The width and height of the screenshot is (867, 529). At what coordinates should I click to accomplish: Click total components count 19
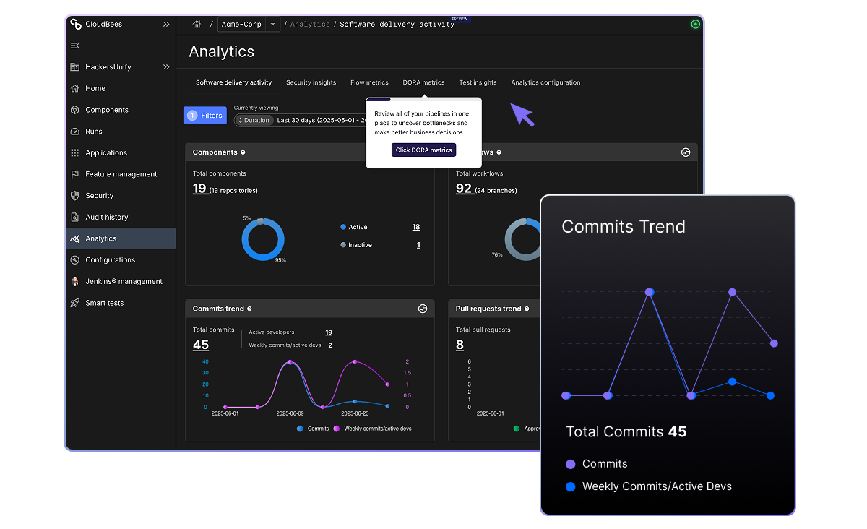coord(199,189)
